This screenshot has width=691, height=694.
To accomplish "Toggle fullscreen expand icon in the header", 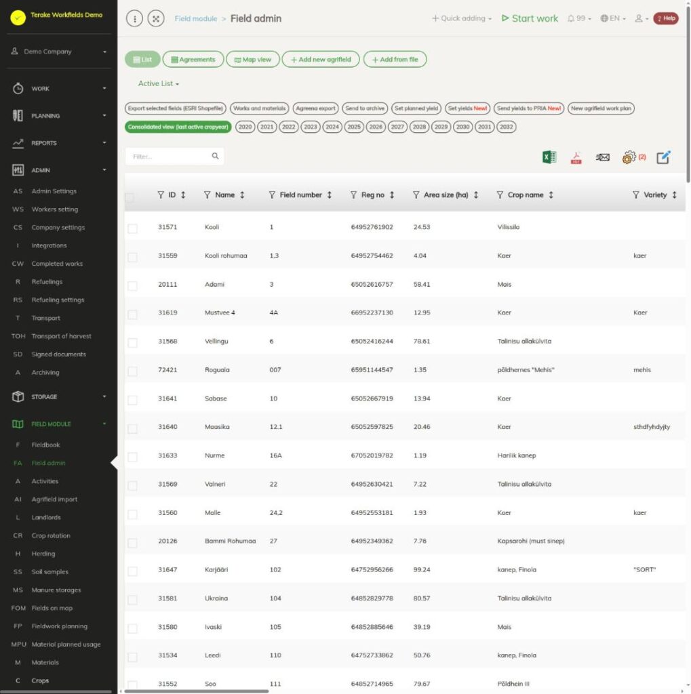I will pos(156,18).
